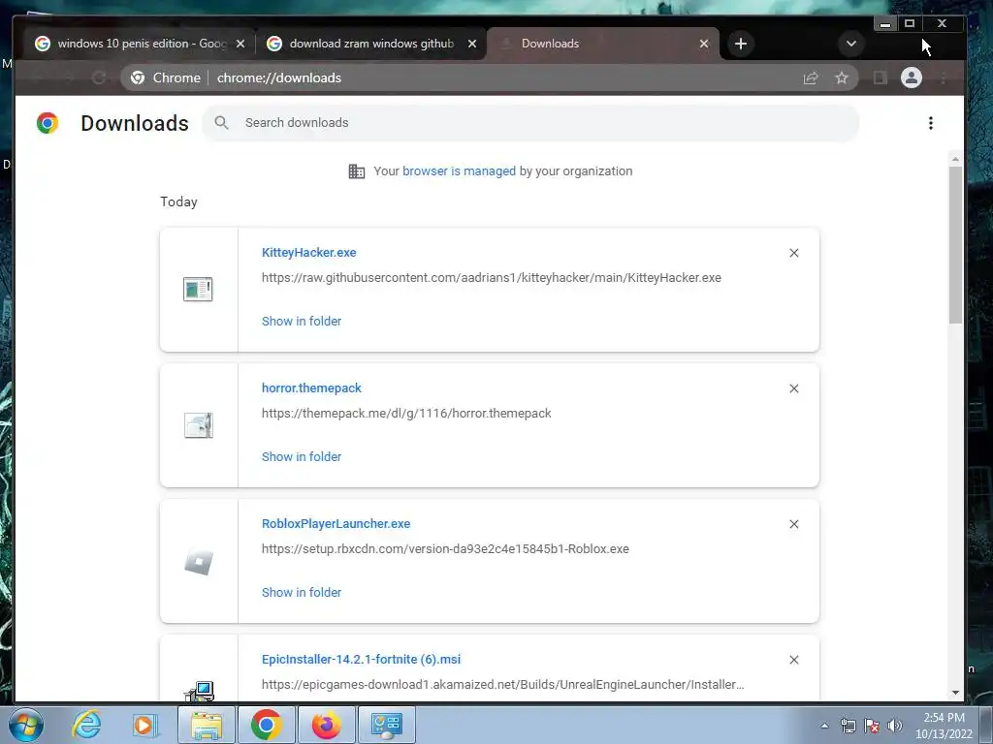Open Windows Explorer from the taskbar
993x744 pixels.
click(x=207, y=725)
